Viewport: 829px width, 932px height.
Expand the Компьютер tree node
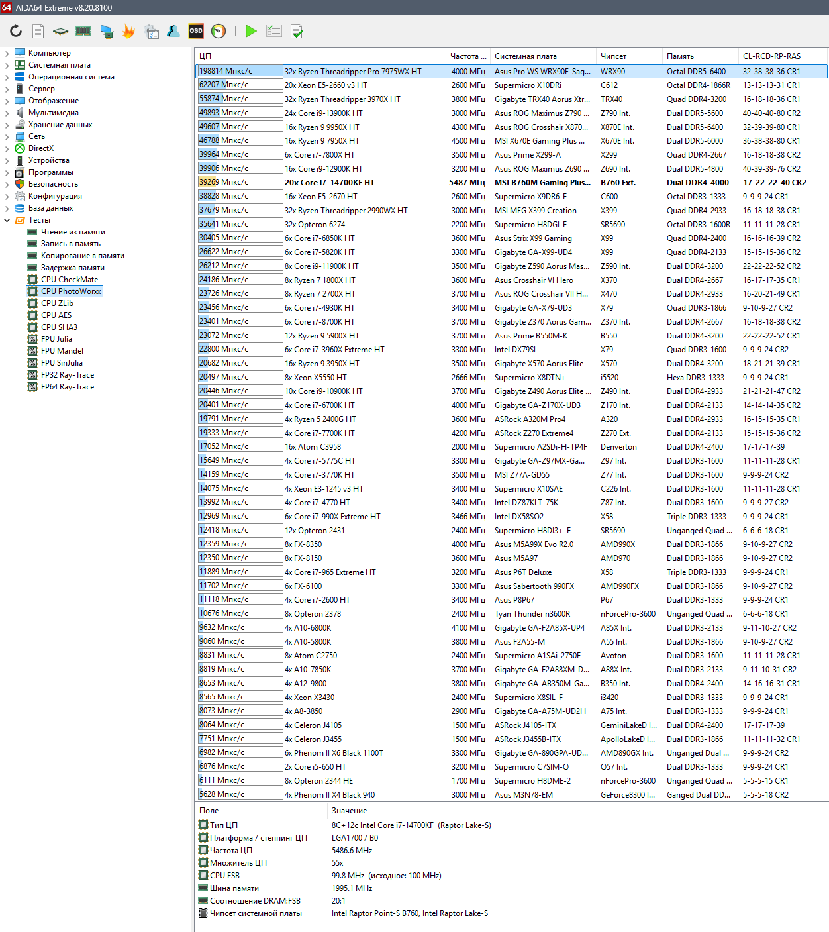tap(7, 53)
